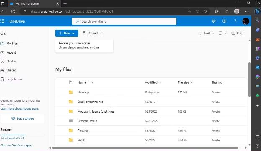261x151 pixels.
Task: Open the help question mark icon
Action: point(235,21)
